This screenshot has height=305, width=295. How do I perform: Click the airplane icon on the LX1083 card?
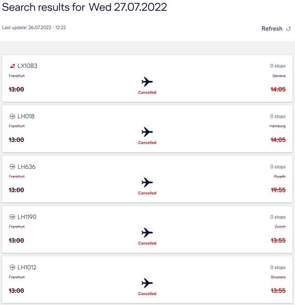coord(147,82)
